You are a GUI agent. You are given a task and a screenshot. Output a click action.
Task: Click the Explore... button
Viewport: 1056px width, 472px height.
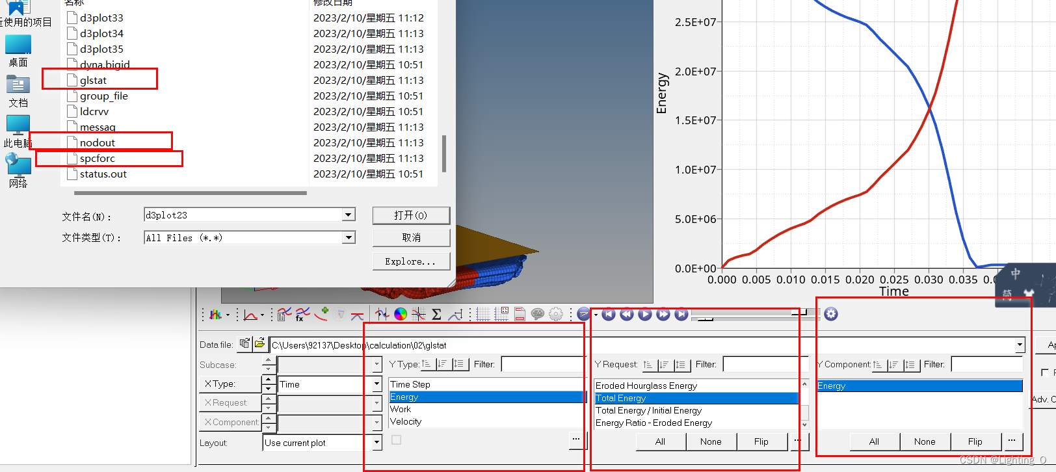point(411,261)
